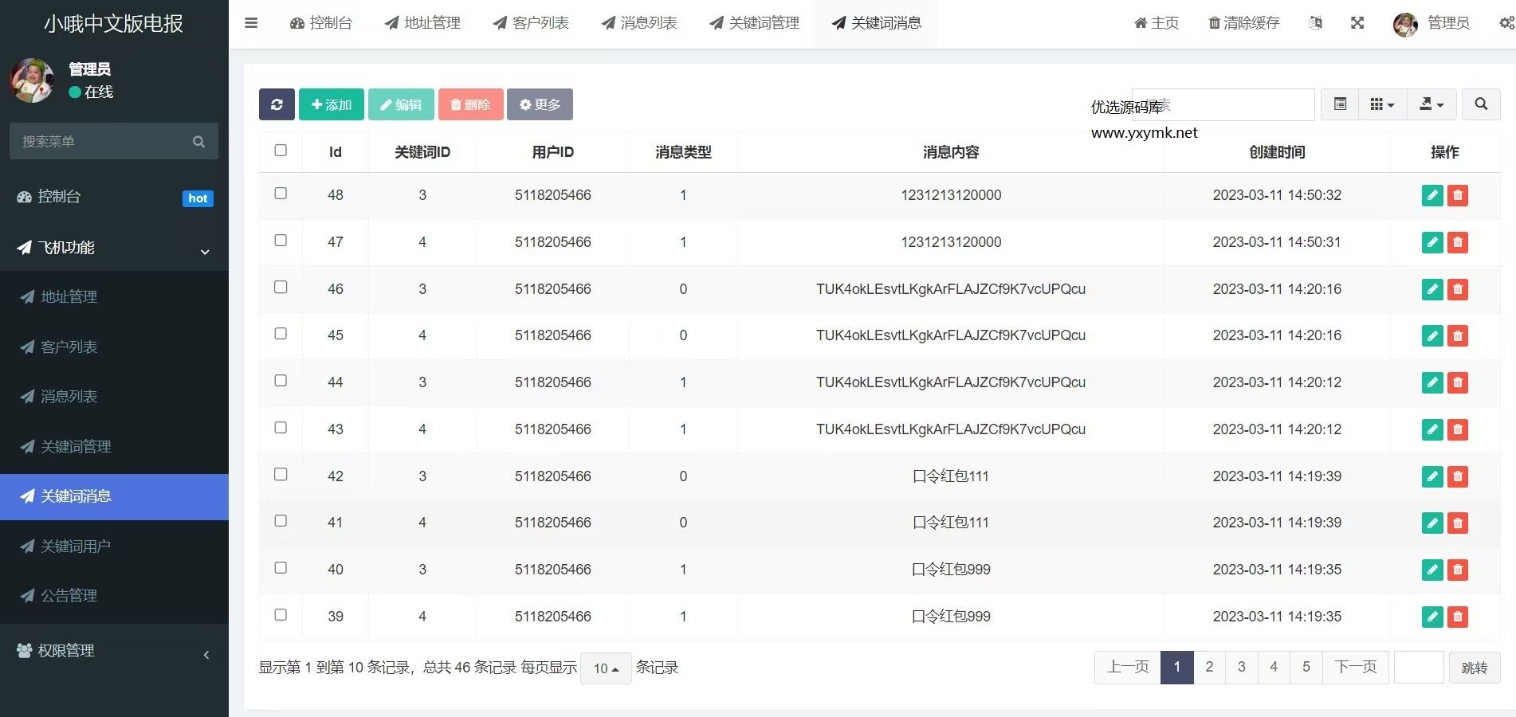
Task: Select checkbox for row Id 45
Action: pos(281,333)
